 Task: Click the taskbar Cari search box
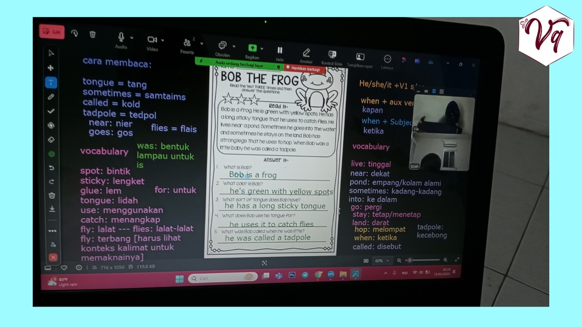click(222, 278)
